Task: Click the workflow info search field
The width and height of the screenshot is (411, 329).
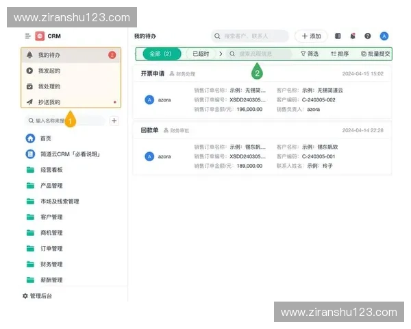Action: click(x=259, y=54)
